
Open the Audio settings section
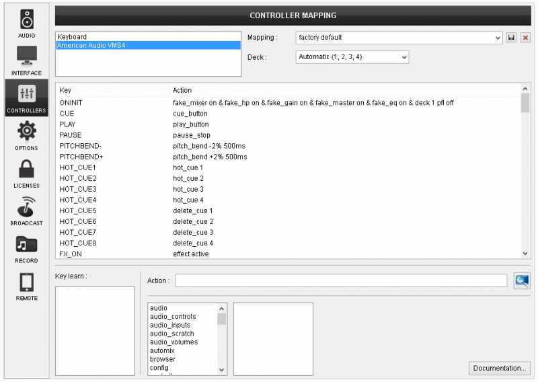coord(27,22)
